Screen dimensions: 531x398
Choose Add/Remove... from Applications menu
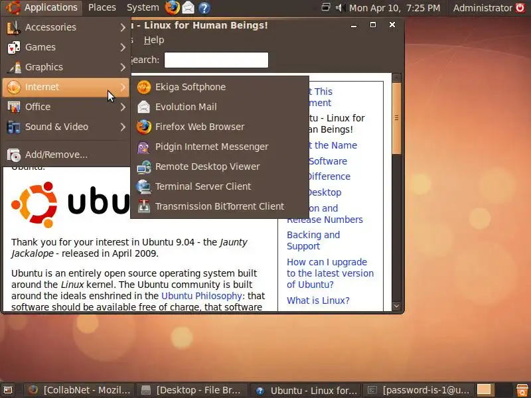(66, 155)
